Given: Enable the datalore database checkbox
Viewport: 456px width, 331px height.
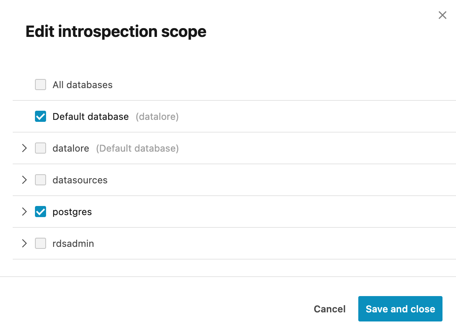Looking at the screenshot, I should tap(40, 148).
